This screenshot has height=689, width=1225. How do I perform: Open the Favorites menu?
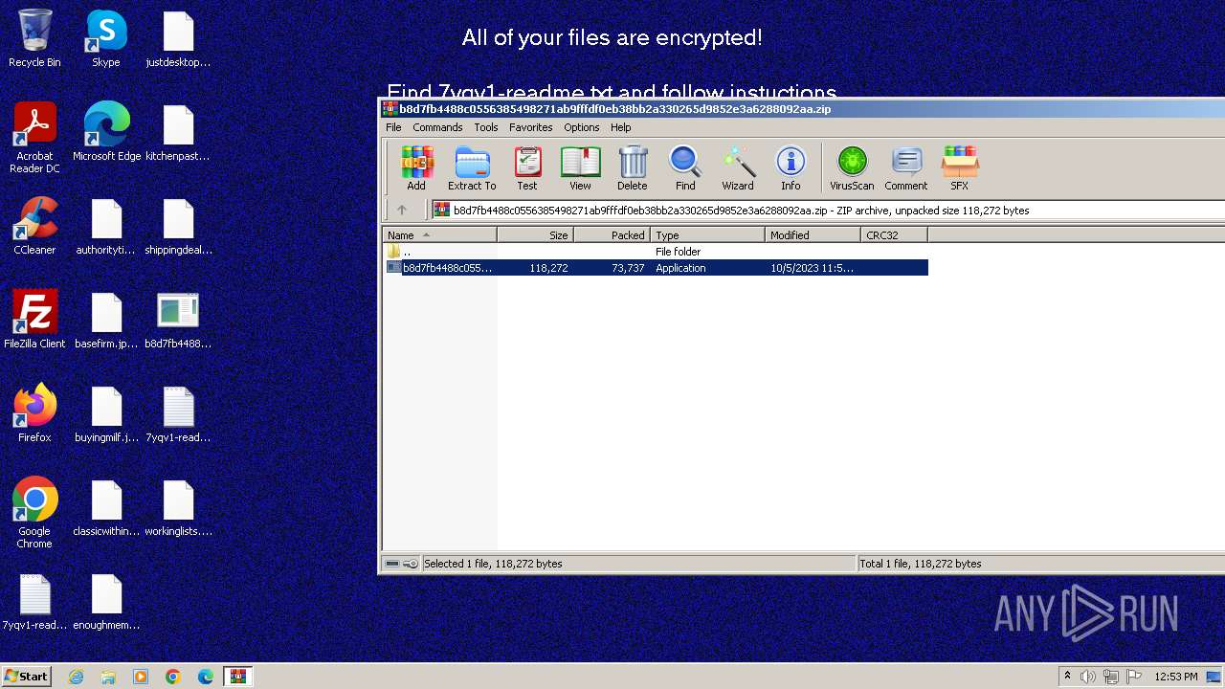[531, 127]
